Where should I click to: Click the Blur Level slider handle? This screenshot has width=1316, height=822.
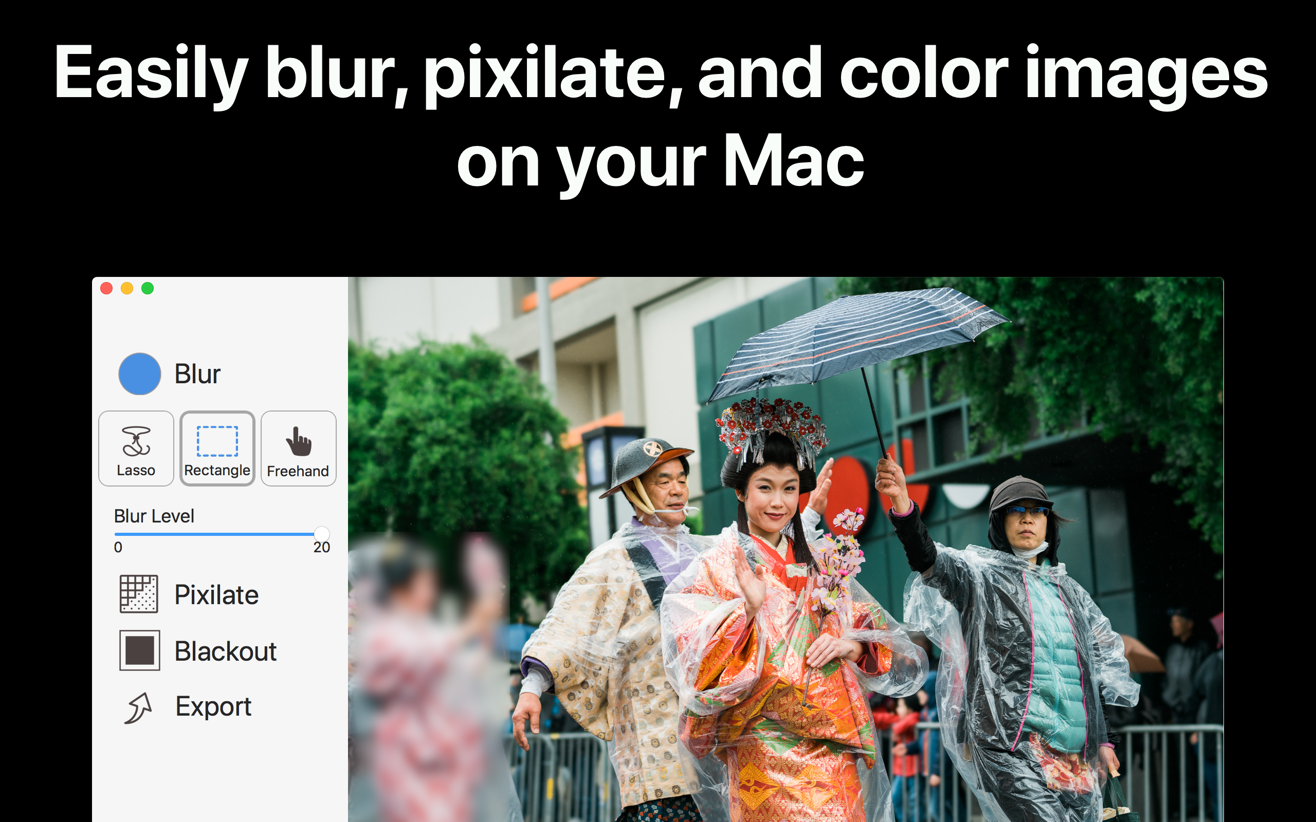(x=321, y=534)
